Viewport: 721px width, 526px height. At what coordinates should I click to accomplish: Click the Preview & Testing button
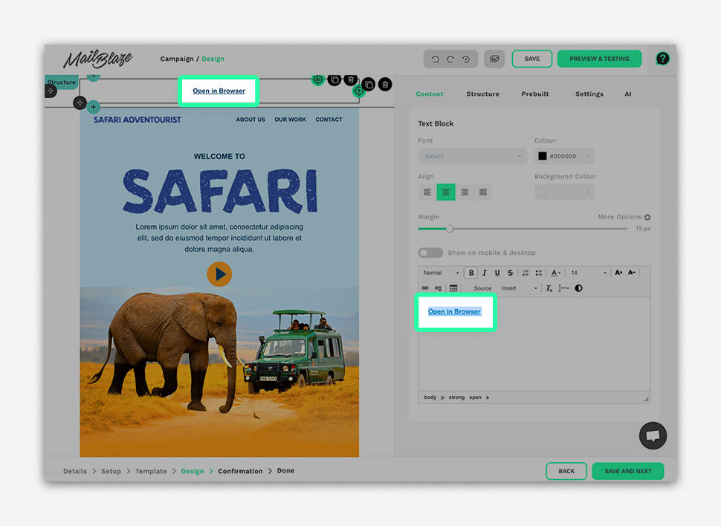(x=599, y=59)
